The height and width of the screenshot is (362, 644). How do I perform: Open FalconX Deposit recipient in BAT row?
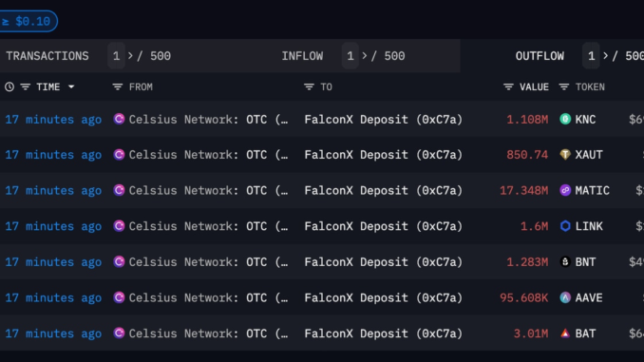383,333
